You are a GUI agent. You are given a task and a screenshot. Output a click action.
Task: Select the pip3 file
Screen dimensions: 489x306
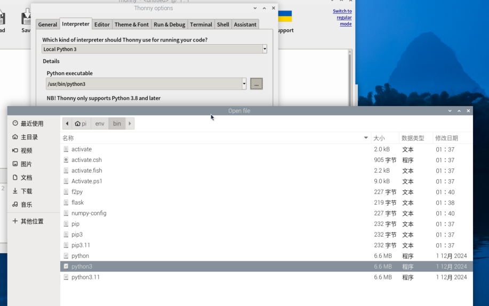267,235
